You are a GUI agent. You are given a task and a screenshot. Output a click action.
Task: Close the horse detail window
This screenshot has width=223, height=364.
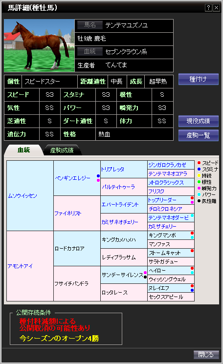[216, 8]
